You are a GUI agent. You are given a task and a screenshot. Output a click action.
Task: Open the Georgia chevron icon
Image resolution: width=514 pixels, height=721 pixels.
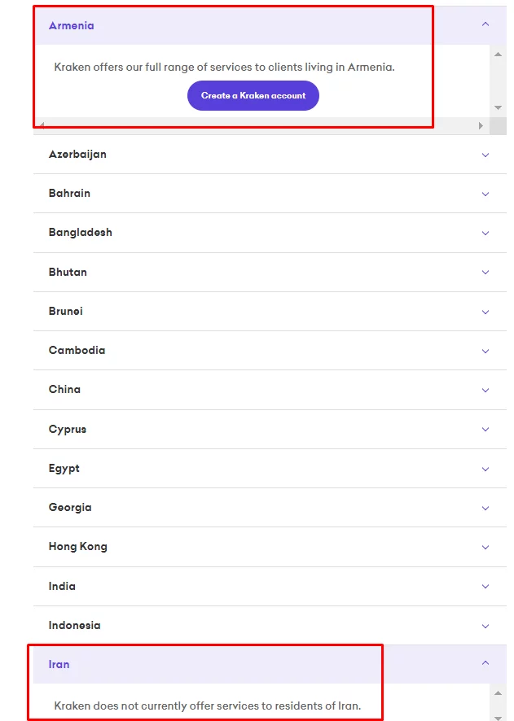(485, 508)
